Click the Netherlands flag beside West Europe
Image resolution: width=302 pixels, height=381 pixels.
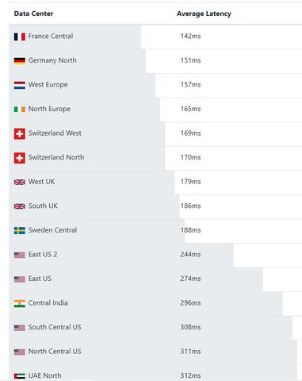point(20,85)
